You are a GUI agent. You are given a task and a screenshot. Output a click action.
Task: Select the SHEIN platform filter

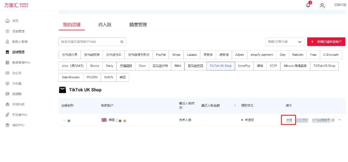coord(109,77)
